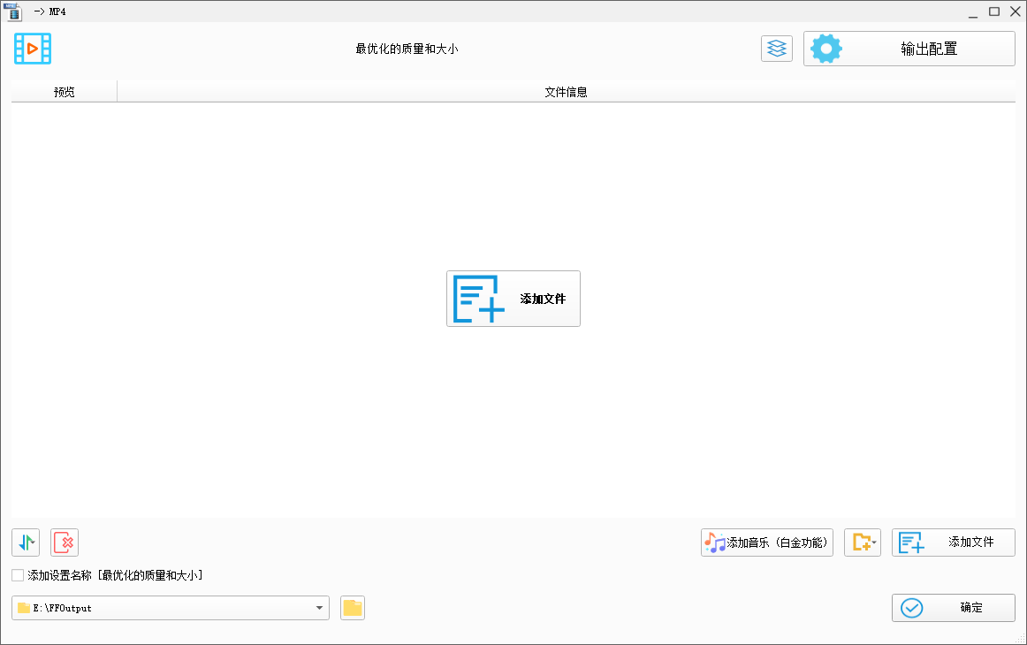Open the yellow output folder icon
The width and height of the screenshot is (1027, 645).
point(352,608)
